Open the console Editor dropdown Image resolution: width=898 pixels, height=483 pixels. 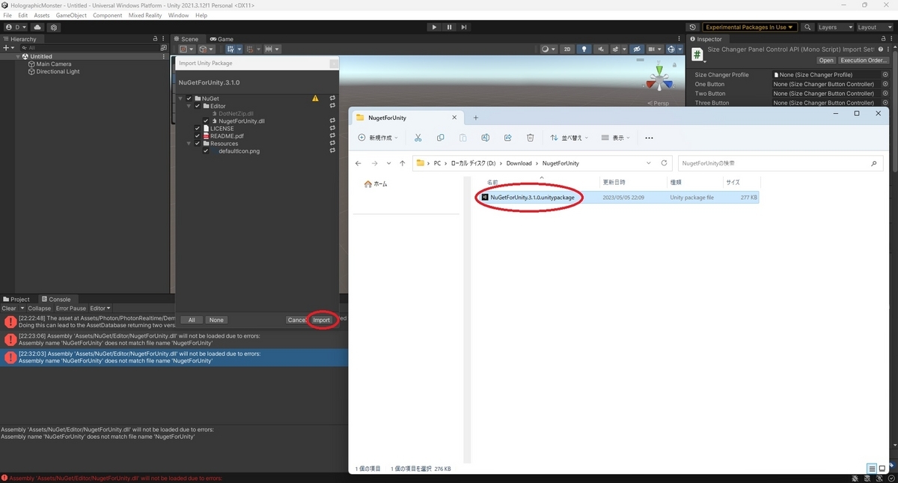100,308
